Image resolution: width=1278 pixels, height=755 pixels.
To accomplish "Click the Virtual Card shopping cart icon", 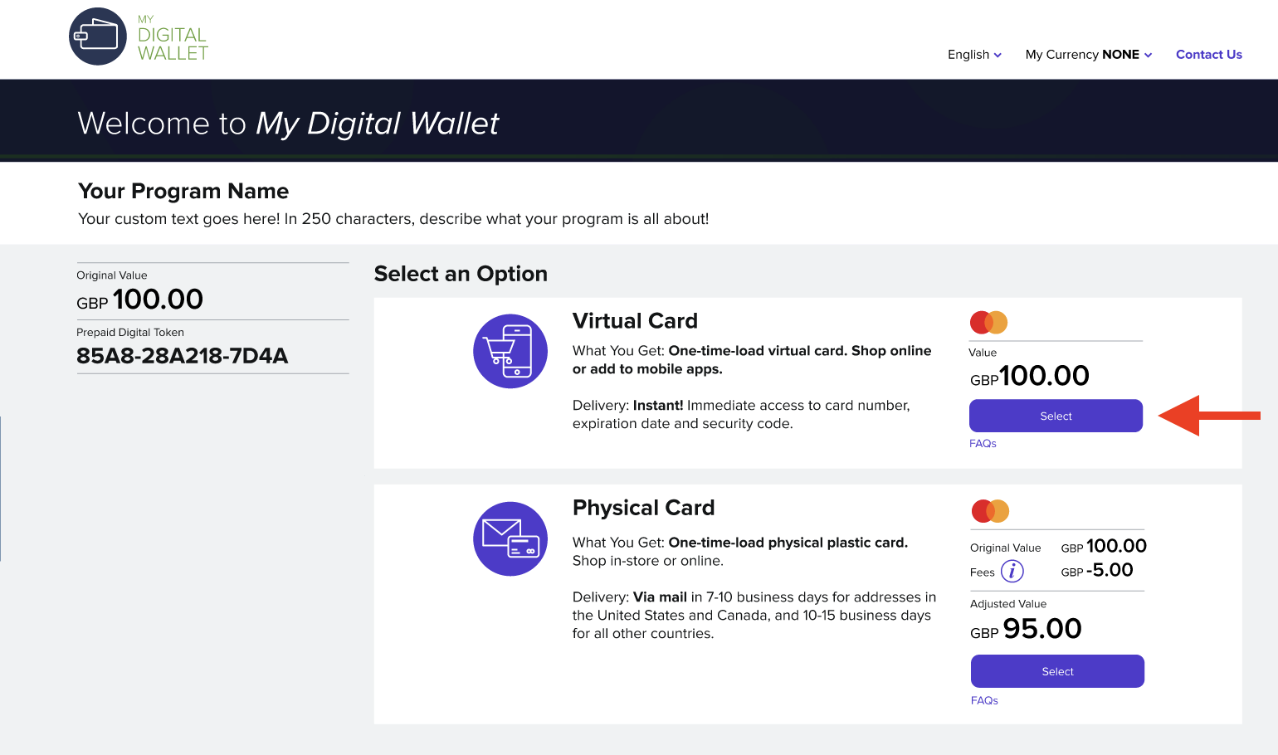I will pyautogui.click(x=510, y=351).
